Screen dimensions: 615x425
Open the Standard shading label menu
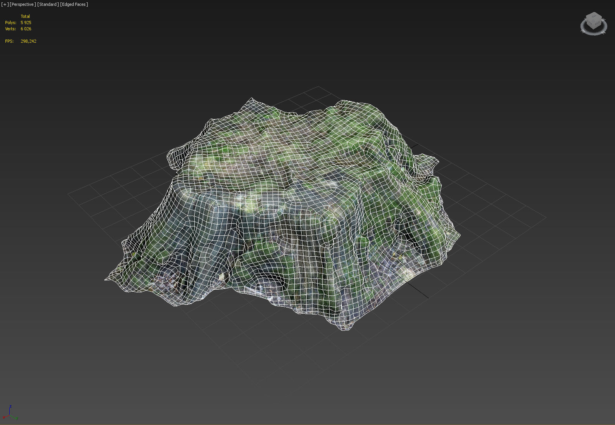pos(48,4)
